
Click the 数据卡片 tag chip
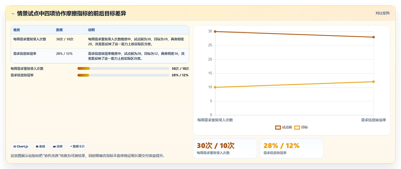click(77, 146)
